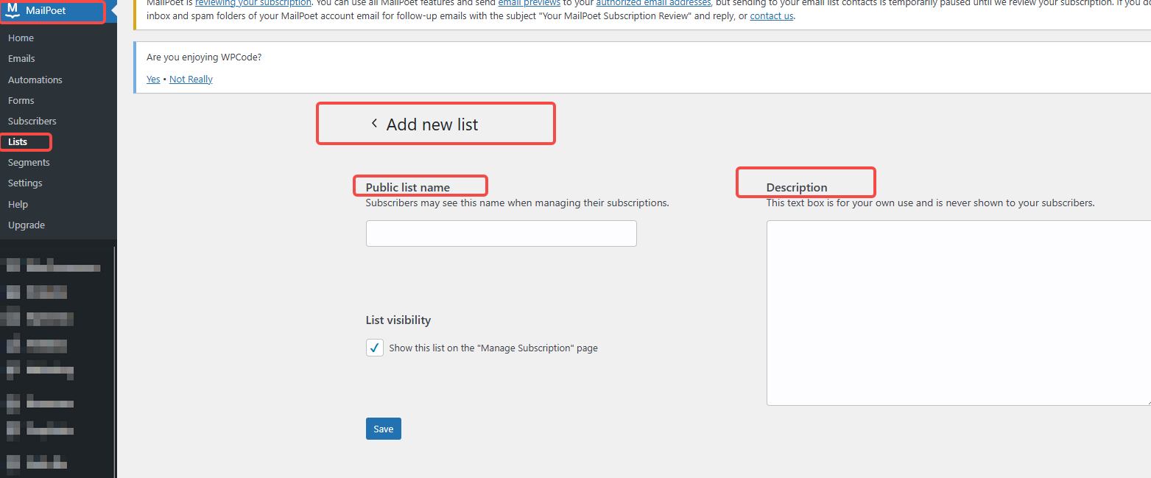Screen dimensions: 1151x478
Task: Click the Public list name label
Action: tap(408, 187)
